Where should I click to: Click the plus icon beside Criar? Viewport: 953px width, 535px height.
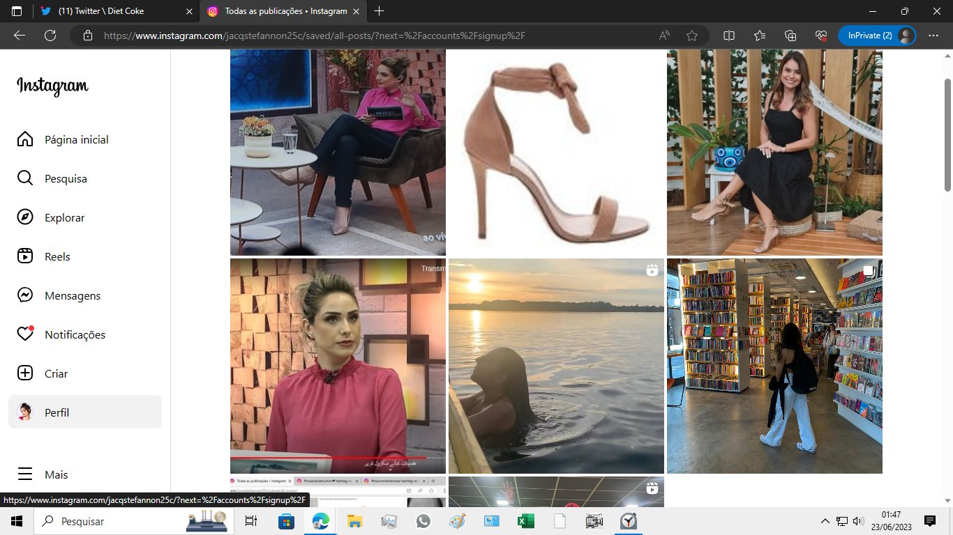pyautogui.click(x=25, y=373)
